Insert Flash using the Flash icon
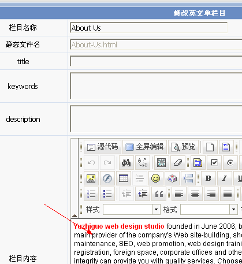The image size is (242, 264). pyautogui.click(x=107, y=179)
